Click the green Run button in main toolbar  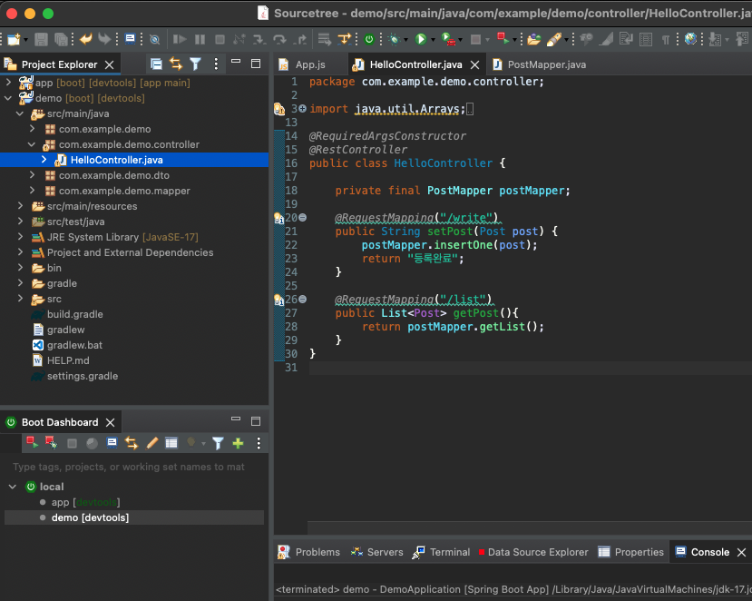pyautogui.click(x=420, y=39)
